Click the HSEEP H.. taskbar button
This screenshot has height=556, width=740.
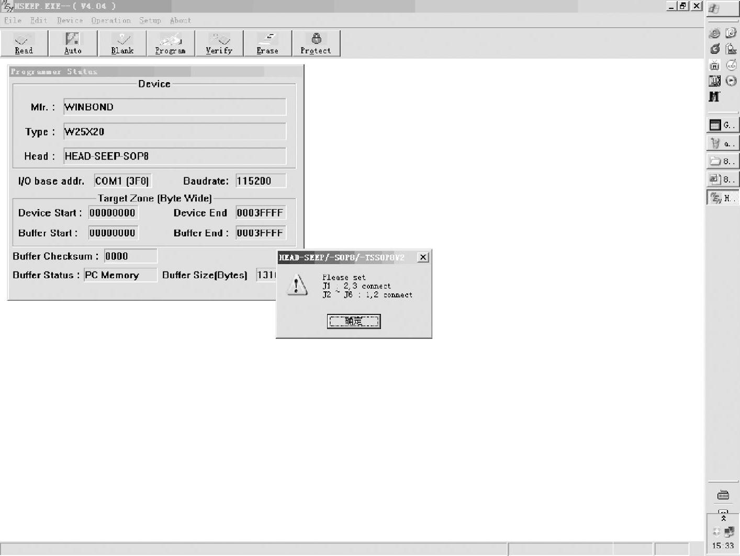(x=723, y=198)
